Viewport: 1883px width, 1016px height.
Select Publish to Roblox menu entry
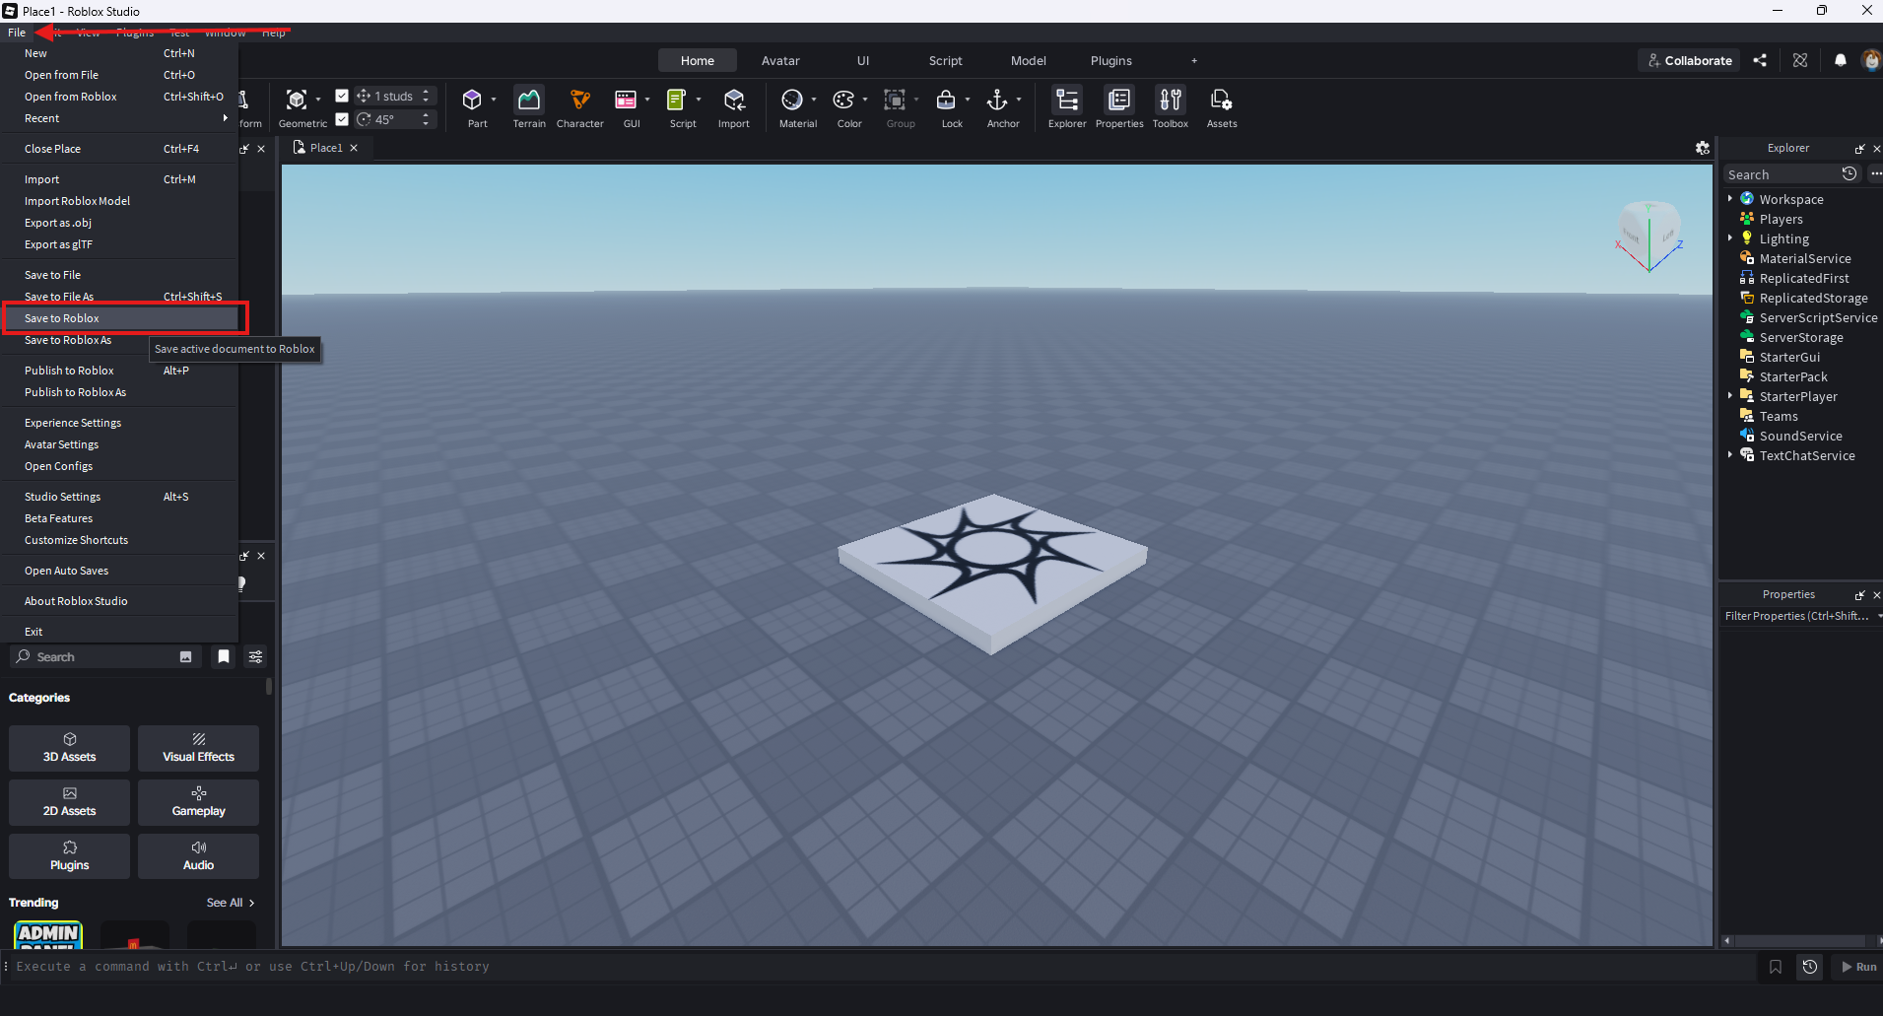(x=120, y=371)
